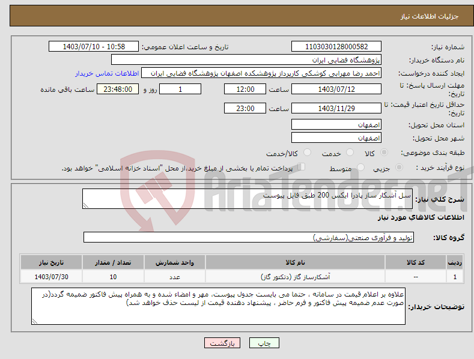Select the خدمت radio button
The width and height of the screenshot is (474, 359).
click(x=350, y=152)
